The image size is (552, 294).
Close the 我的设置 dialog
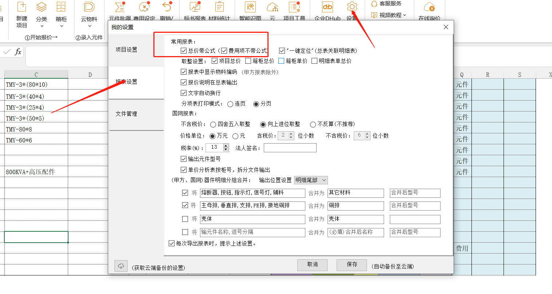click(446, 27)
